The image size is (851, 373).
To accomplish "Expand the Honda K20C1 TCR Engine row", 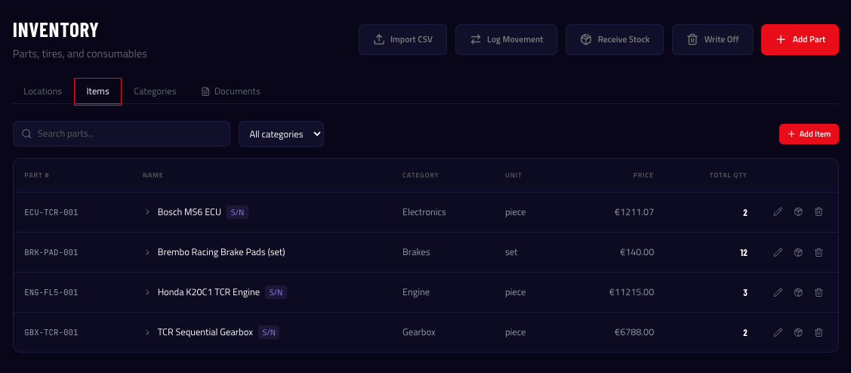I will [x=148, y=292].
